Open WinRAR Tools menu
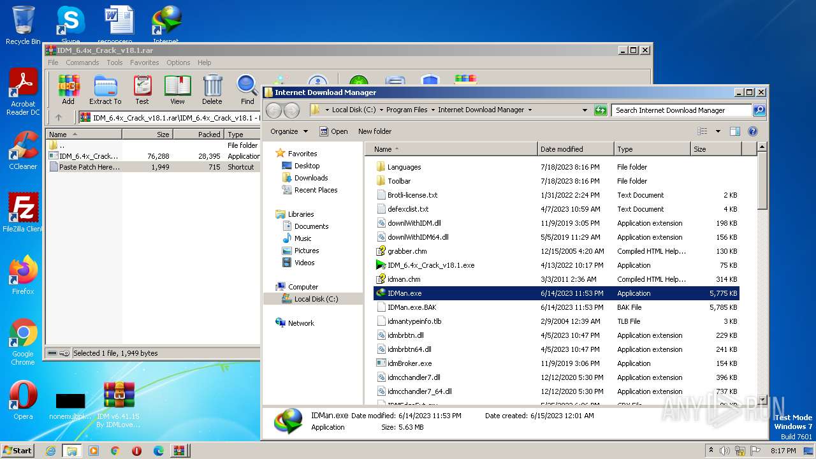Screen dimensions: 816x459 115,62
